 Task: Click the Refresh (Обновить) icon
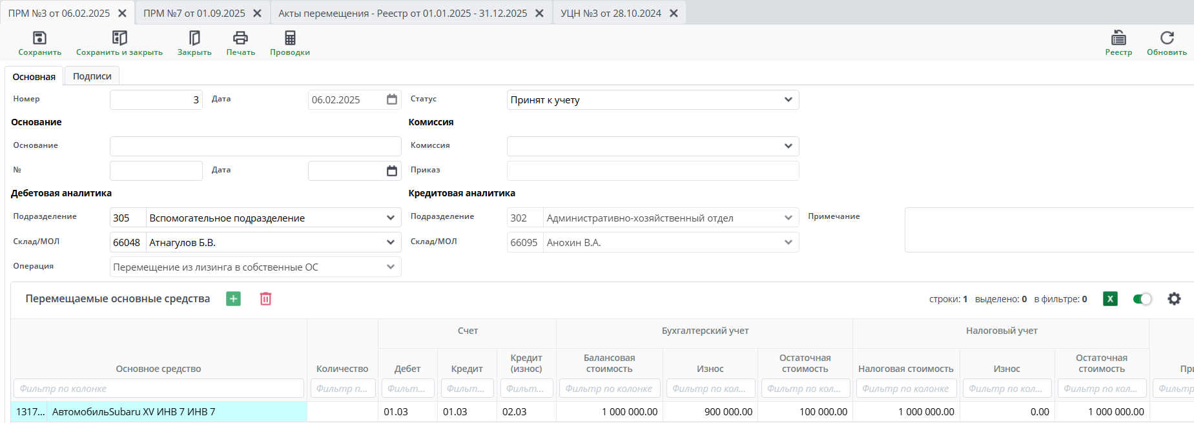pos(1166,38)
